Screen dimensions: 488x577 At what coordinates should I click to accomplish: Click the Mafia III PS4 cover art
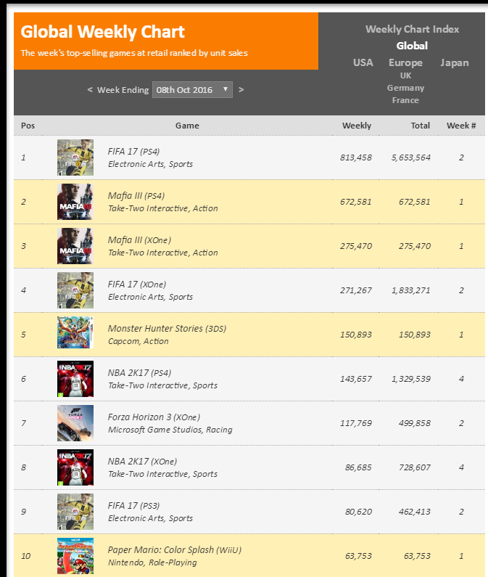pos(75,202)
